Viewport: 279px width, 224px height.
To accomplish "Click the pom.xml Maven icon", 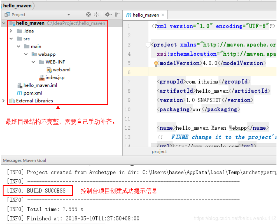I will [x=19, y=93].
